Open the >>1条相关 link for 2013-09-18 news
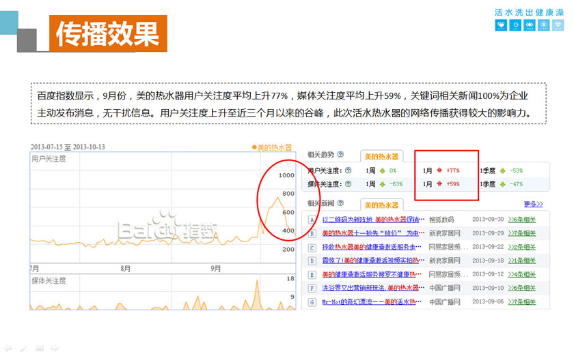Image resolution: width=574 pixels, height=356 pixels. [521, 261]
